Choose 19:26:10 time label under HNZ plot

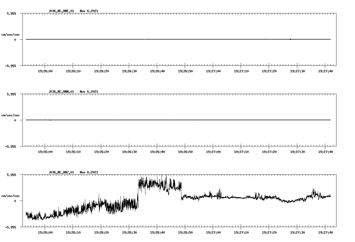[73, 232]
